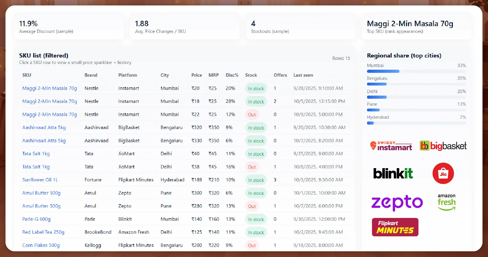This screenshot has width=488, height=257.
Task: Click the Swiggy Instamart logo
Action: 391,146
